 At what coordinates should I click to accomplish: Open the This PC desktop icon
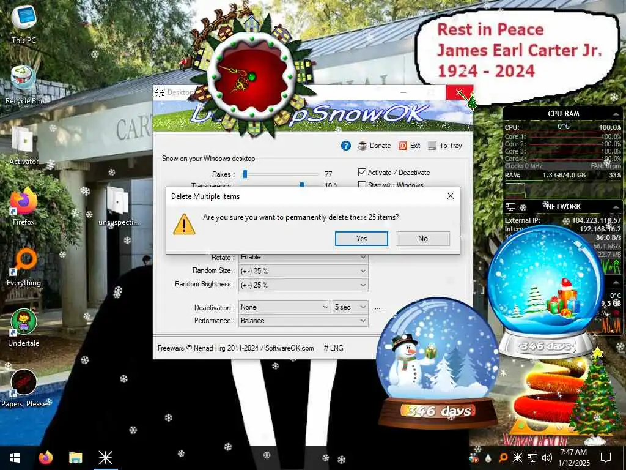24,24
